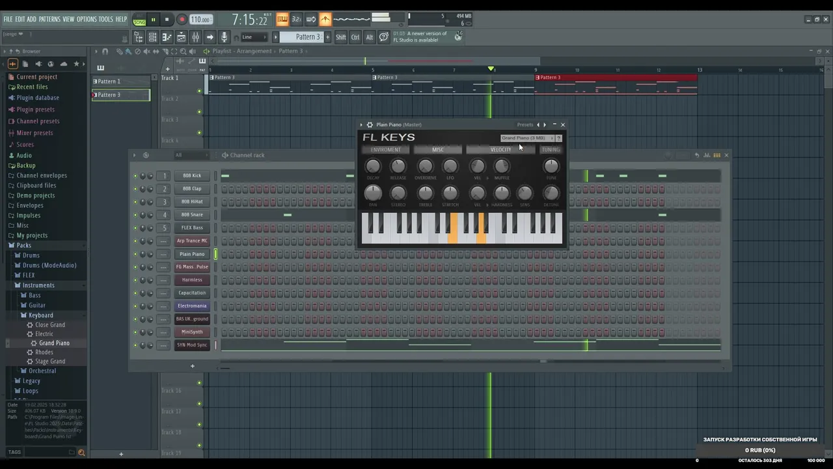This screenshot has width=833, height=469.
Task: Select Pattern 1 in the pattern picker
Action: [x=121, y=81]
